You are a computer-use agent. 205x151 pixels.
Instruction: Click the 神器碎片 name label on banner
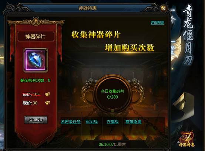[x=36, y=37]
